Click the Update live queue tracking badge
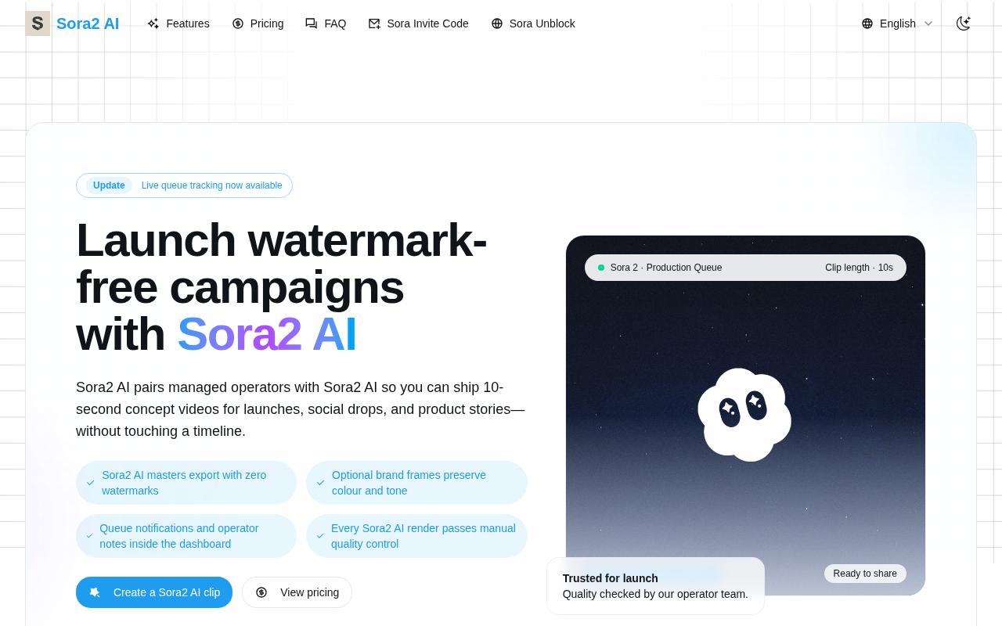Image resolution: width=1002 pixels, height=626 pixels. (x=184, y=185)
